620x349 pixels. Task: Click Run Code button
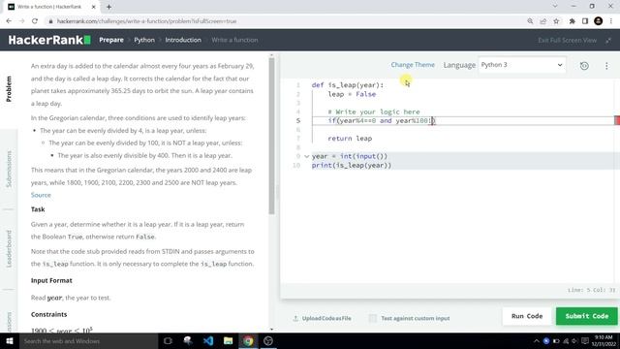pos(527,316)
